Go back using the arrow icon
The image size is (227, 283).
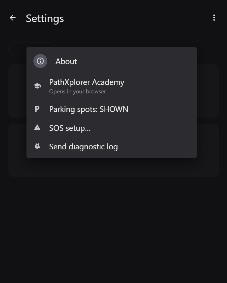point(13,18)
